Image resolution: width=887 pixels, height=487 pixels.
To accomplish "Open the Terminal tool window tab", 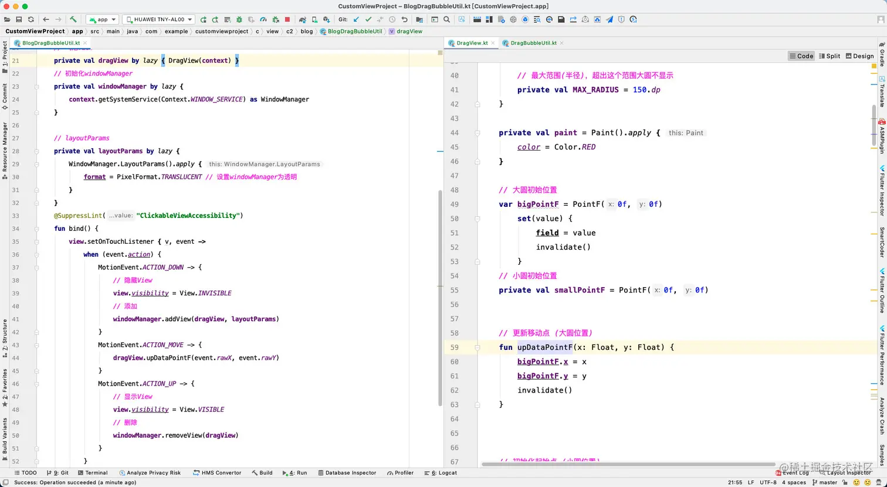I will coord(92,472).
